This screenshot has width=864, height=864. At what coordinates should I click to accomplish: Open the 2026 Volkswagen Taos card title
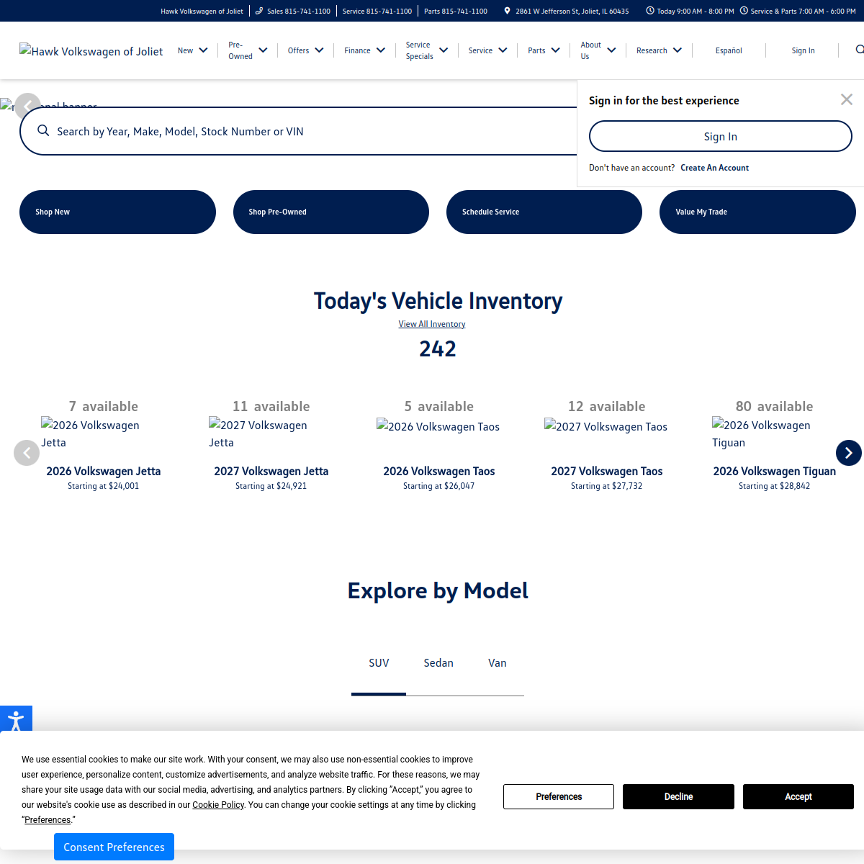coord(439,471)
